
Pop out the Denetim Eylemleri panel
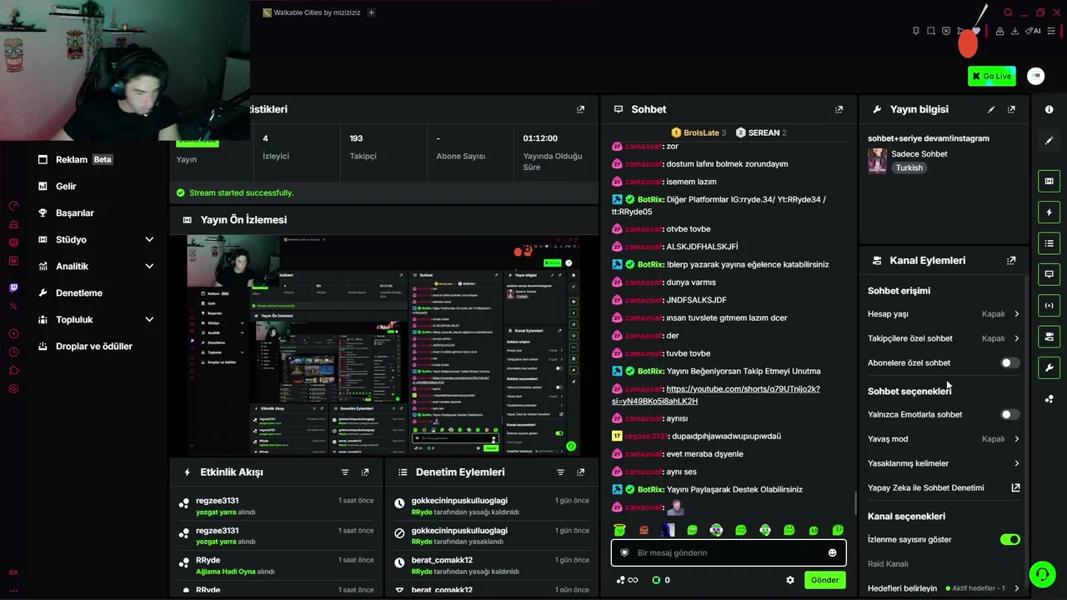click(580, 472)
